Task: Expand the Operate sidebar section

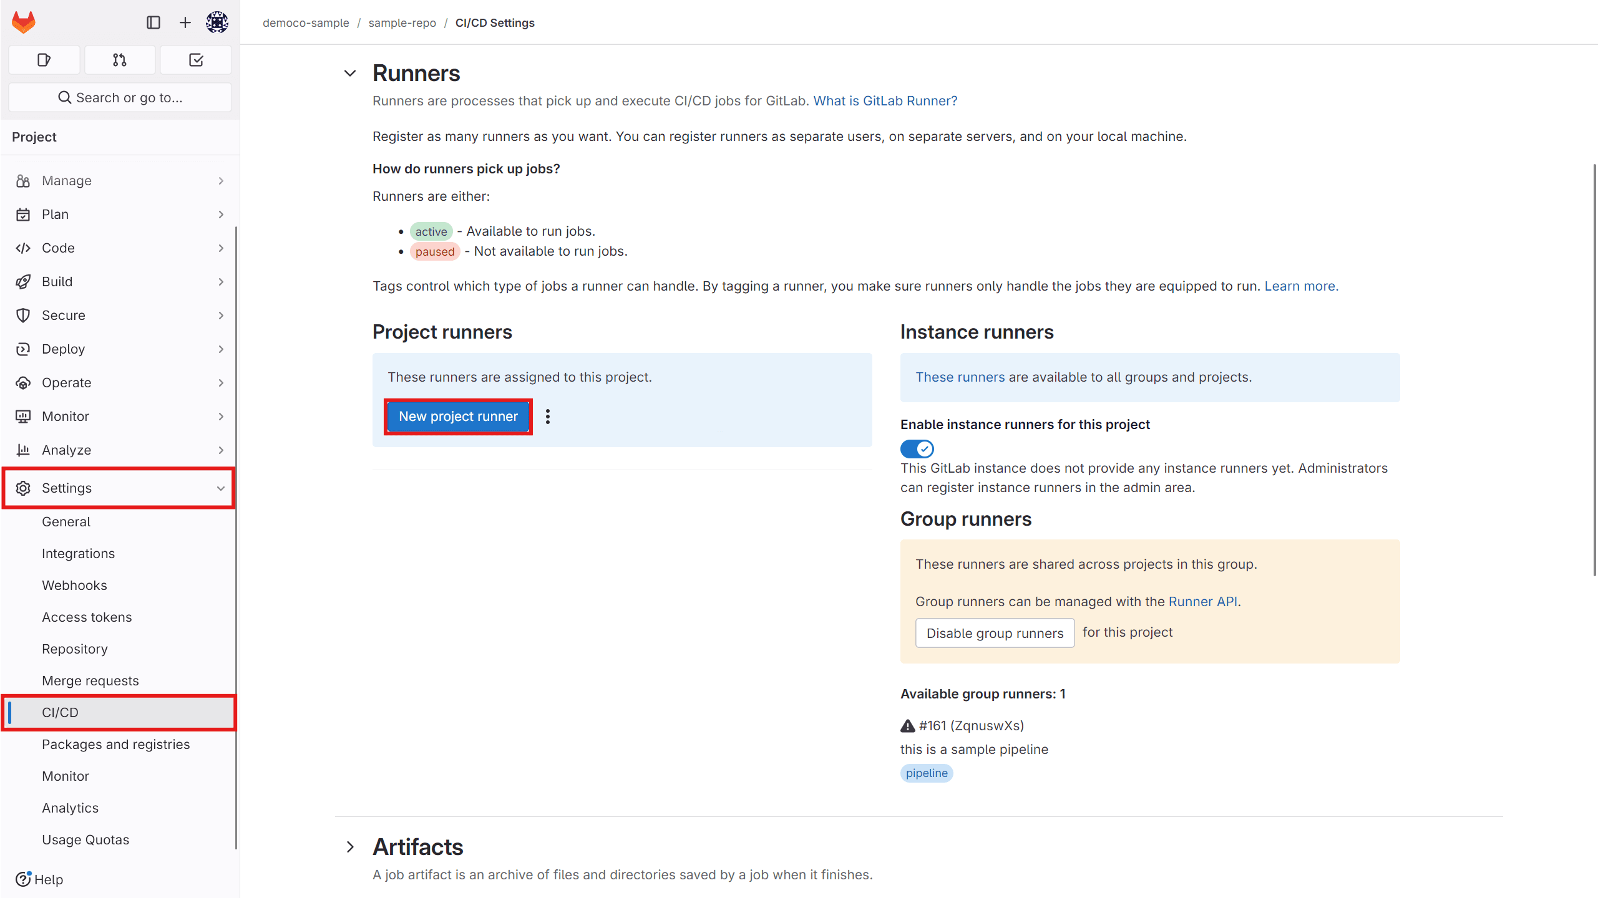Action: point(120,383)
